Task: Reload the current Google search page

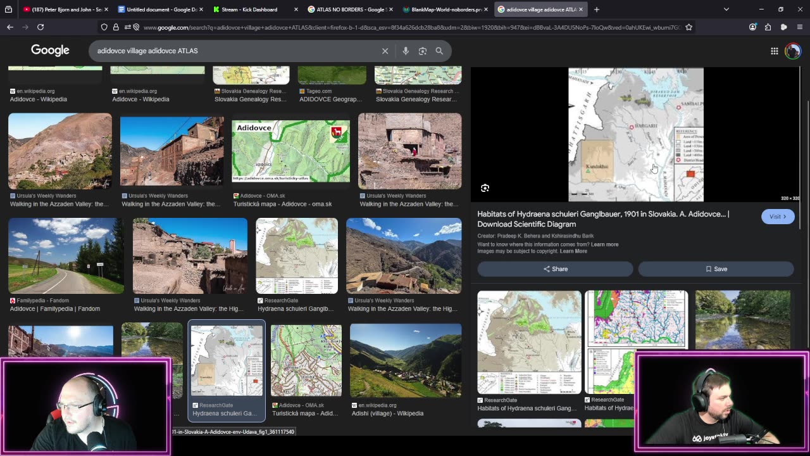Action: 40,27
